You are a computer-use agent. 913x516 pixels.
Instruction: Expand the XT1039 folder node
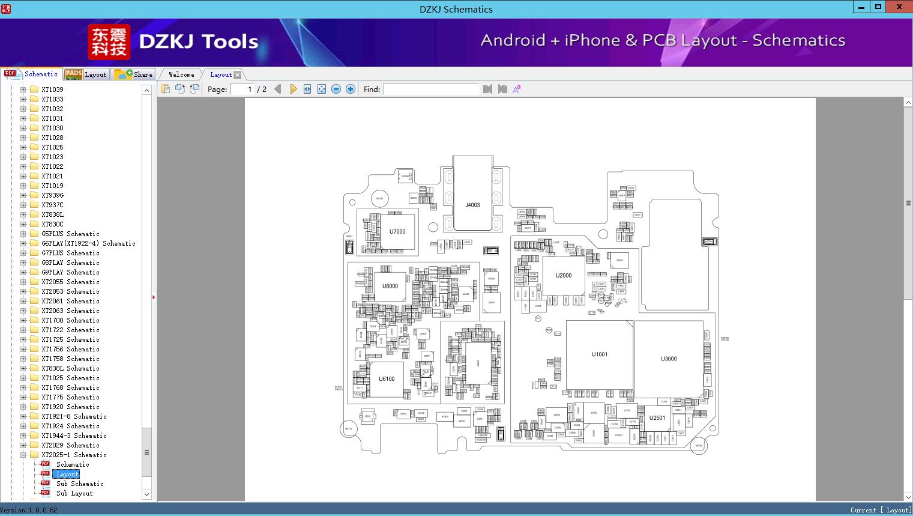(x=23, y=90)
